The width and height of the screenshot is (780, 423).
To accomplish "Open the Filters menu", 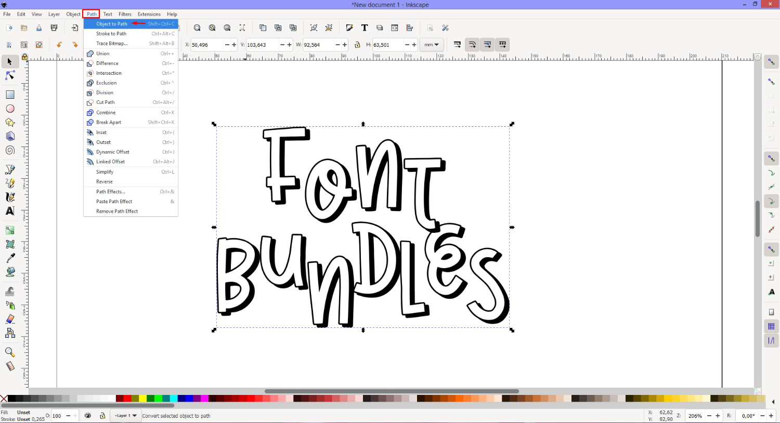I will [x=125, y=14].
